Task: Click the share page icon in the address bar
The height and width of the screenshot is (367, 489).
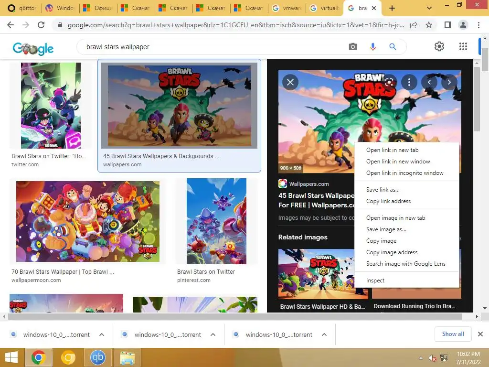Action: click(414, 25)
